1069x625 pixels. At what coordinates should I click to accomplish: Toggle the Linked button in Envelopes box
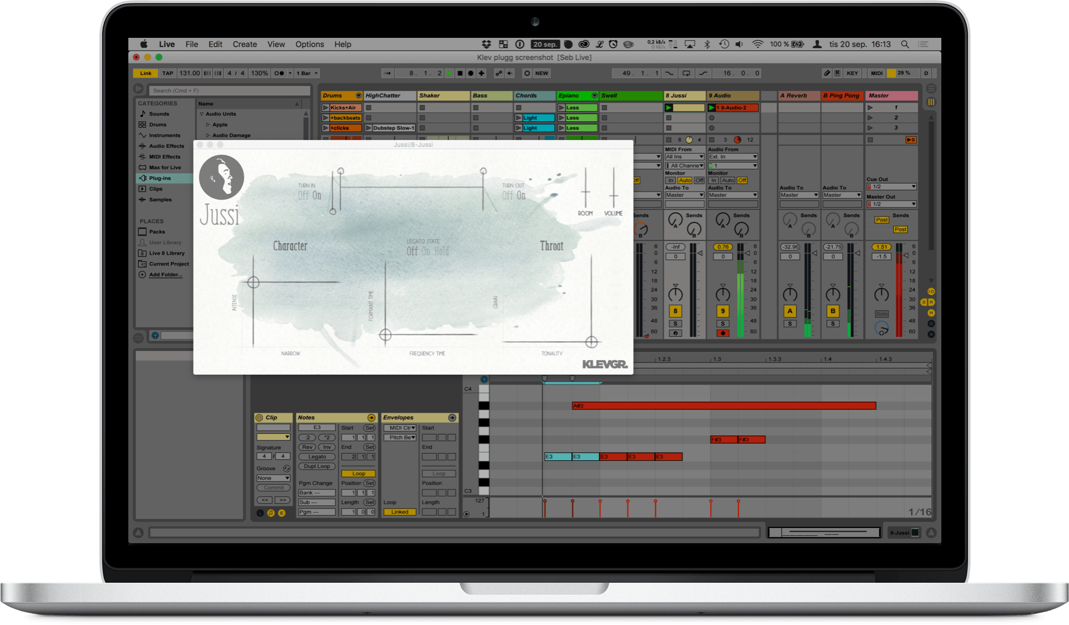[x=400, y=512]
